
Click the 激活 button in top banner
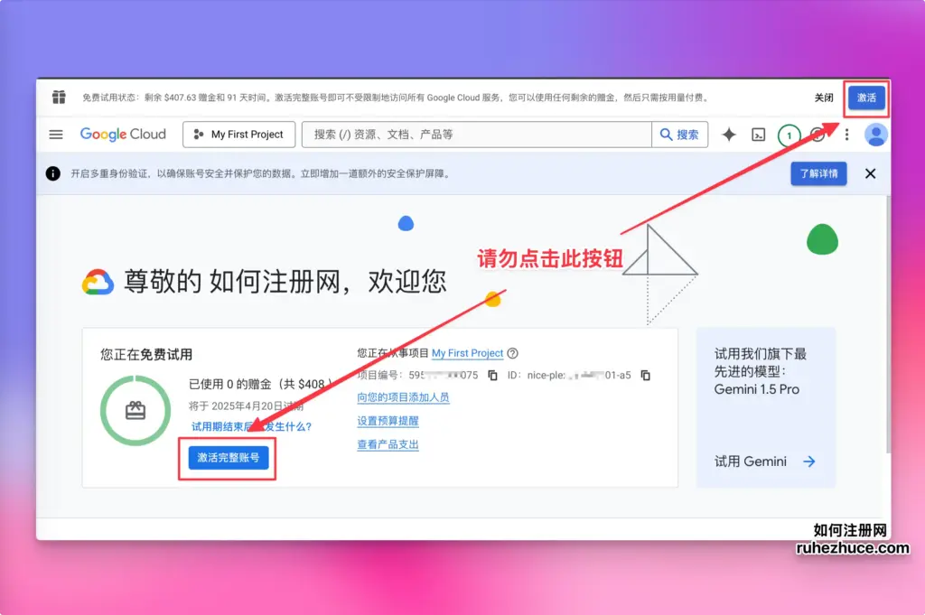pyautogui.click(x=866, y=98)
